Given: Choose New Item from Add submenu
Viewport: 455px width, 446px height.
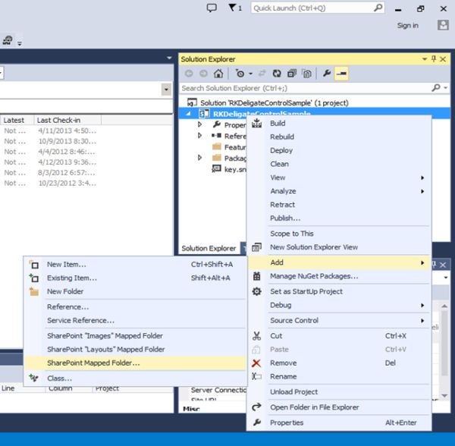Looking at the screenshot, I should 67,265.
